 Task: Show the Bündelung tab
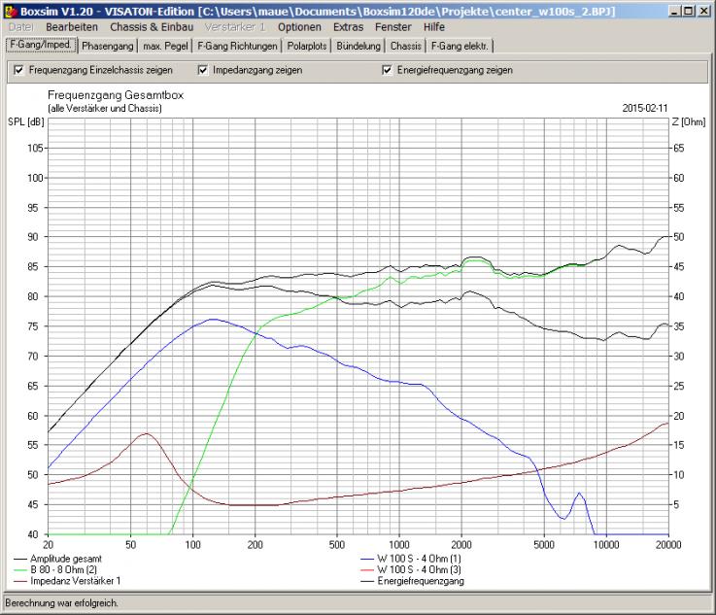pos(359,46)
